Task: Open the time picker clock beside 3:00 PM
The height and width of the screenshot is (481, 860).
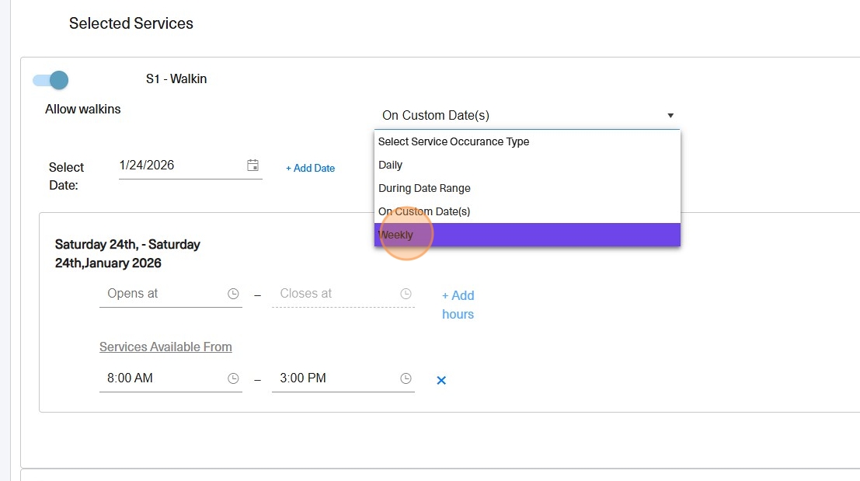Action: [x=406, y=378]
